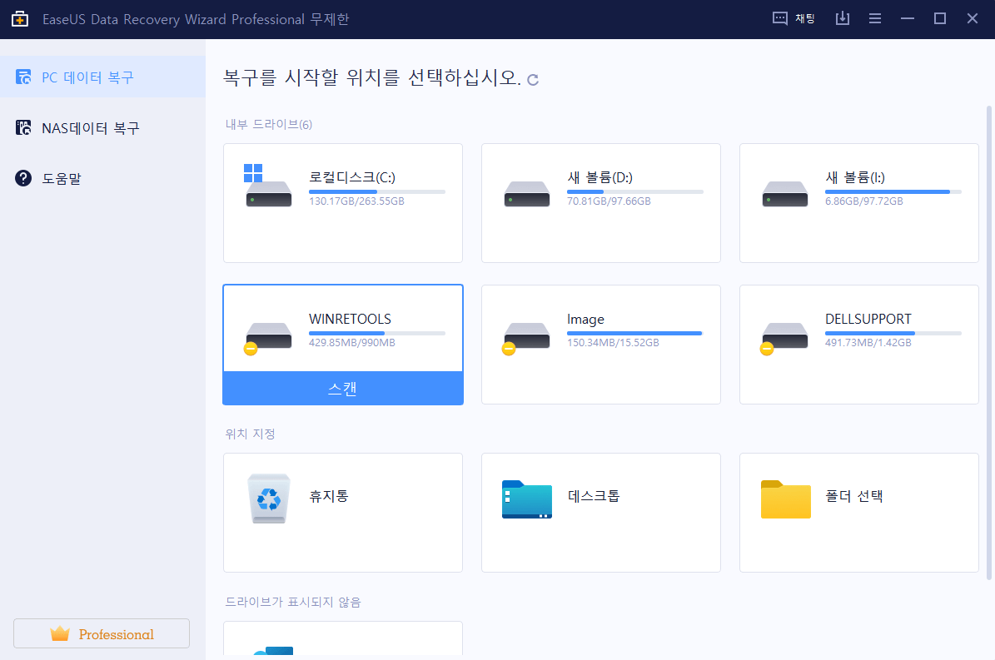Image resolution: width=995 pixels, height=660 pixels.
Task: Click the NAS데이터 복구 sidebar icon
Action: [23, 127]
